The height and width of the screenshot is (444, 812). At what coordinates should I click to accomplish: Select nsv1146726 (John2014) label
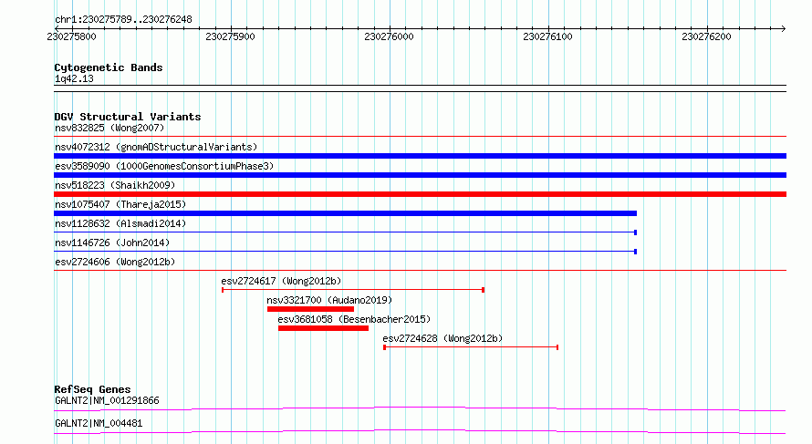coord(112,243)
